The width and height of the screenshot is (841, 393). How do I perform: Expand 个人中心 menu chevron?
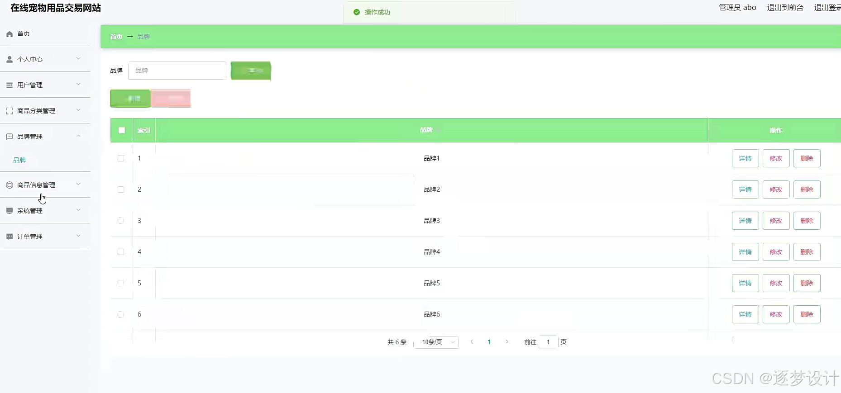click(78, 58)
